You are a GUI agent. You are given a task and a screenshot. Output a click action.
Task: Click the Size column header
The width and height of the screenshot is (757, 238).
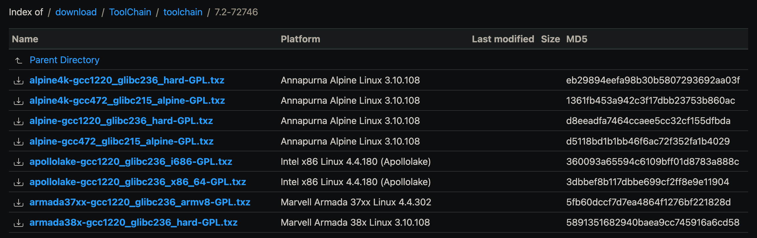tap(550, 39)
